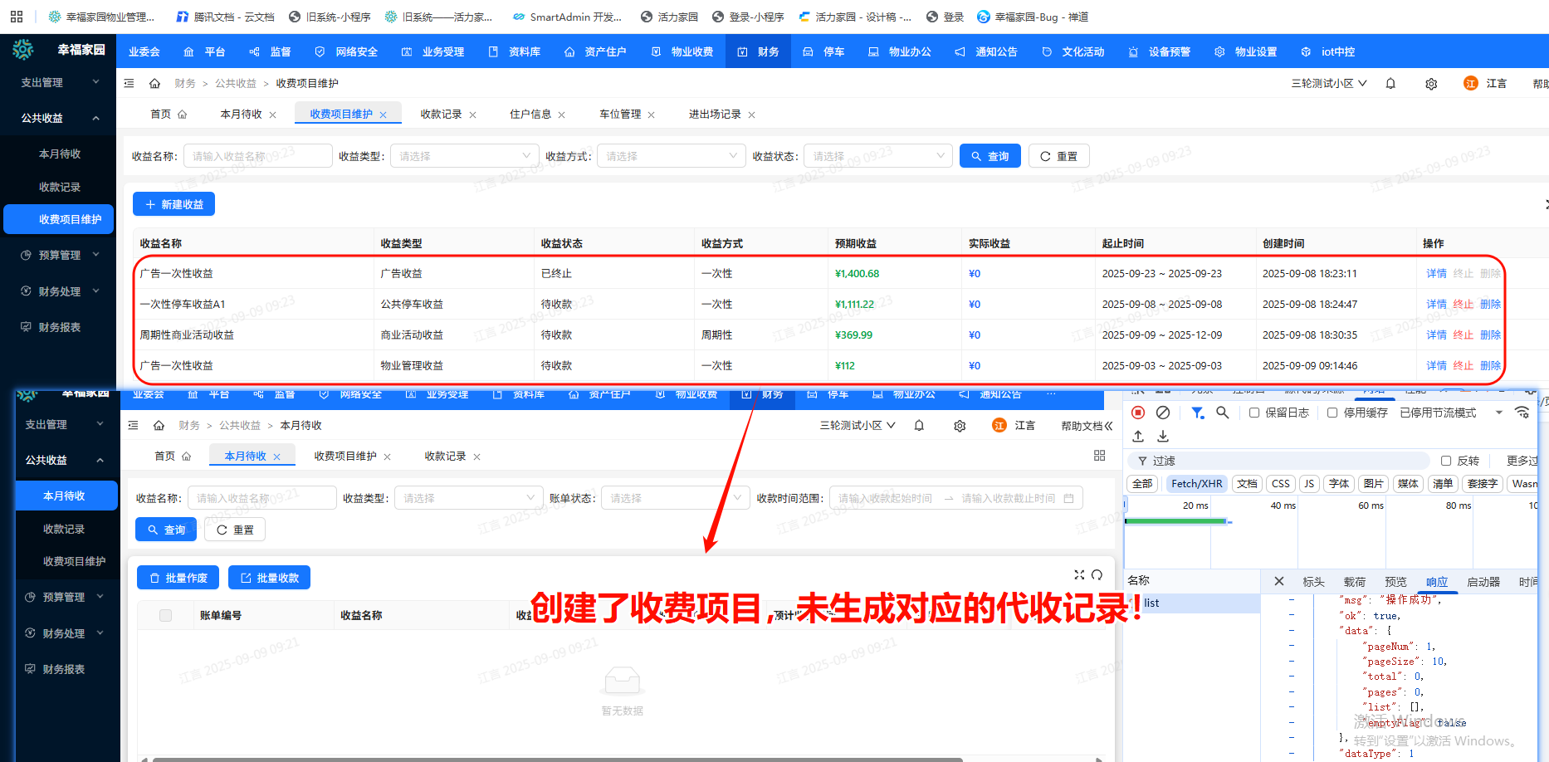Click the export HAR download arrow icon
1549x762 pixels.
tap(1163, 436)
